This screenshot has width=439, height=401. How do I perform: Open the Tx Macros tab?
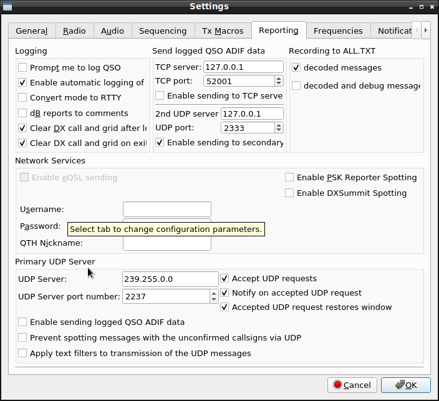pos(223,31)
